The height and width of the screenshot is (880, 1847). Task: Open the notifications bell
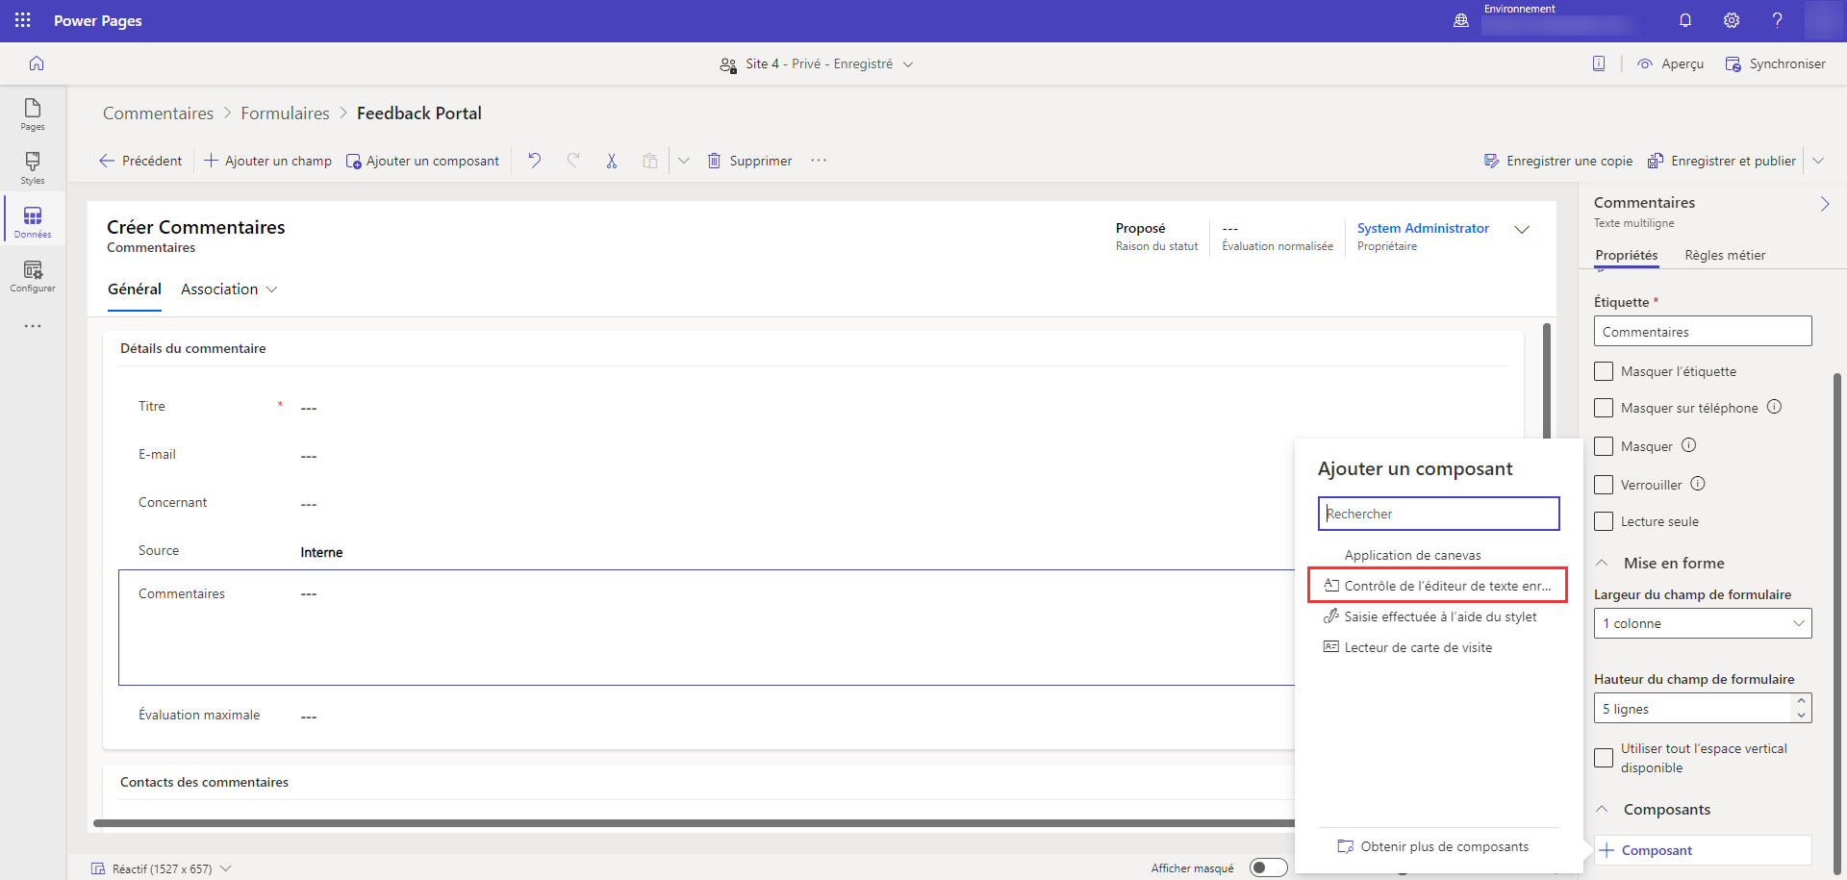(x=1685, y=20)
